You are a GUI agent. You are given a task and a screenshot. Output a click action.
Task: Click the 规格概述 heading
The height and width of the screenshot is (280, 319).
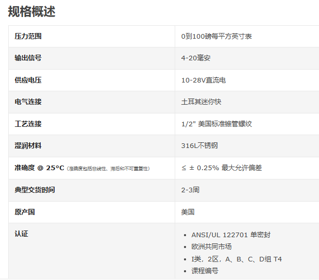(x=31, y=11)
